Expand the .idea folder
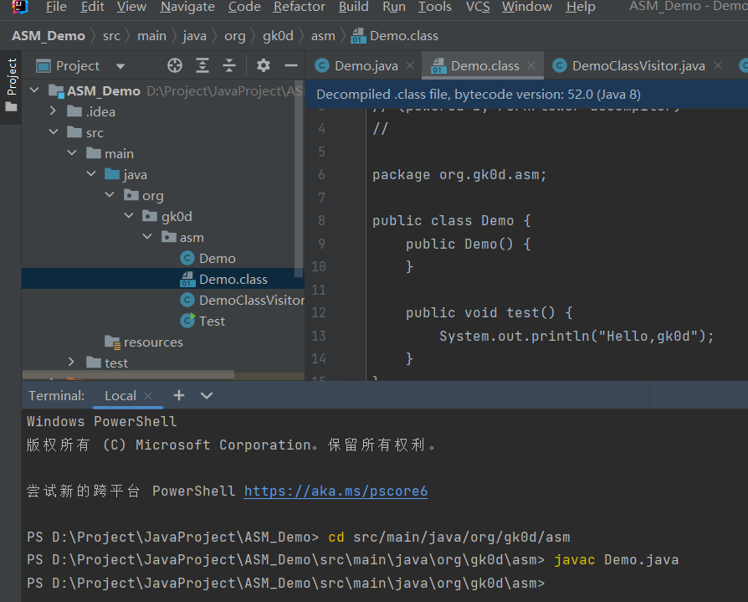 coord(53,111)
